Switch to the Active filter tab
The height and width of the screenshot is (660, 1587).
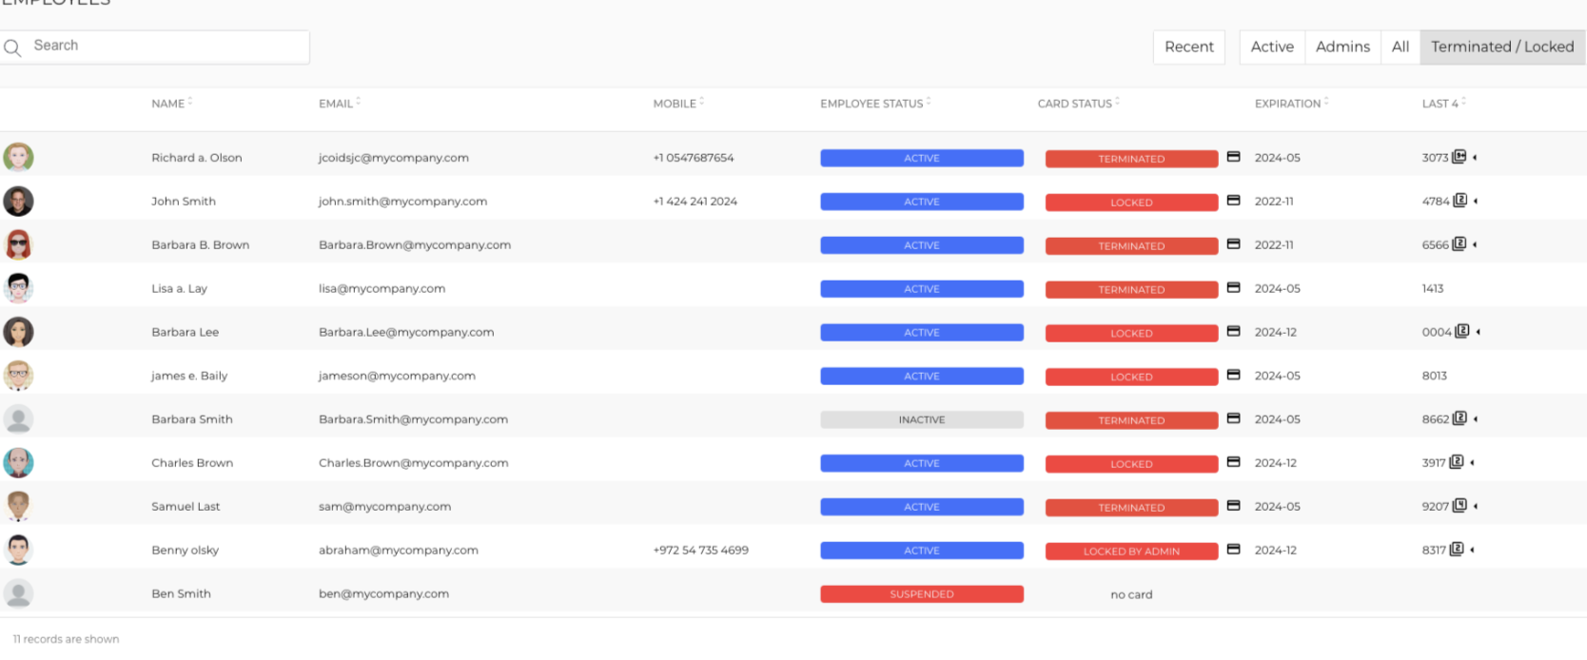(x=1272, y=47)
